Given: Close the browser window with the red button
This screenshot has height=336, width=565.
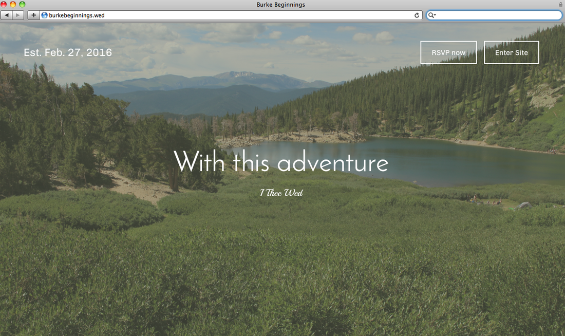Looking at the screenshot, I should pos(4,4).
